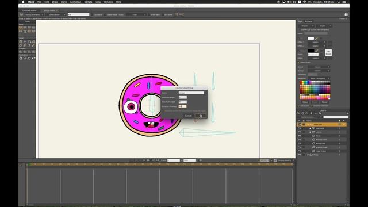Open the Animation menu
The height and width of the screenshot is (207, 368).
pyautogui.click(x=75, y=2)
